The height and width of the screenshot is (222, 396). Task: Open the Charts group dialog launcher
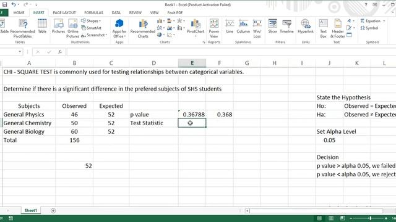pos(204,43)
